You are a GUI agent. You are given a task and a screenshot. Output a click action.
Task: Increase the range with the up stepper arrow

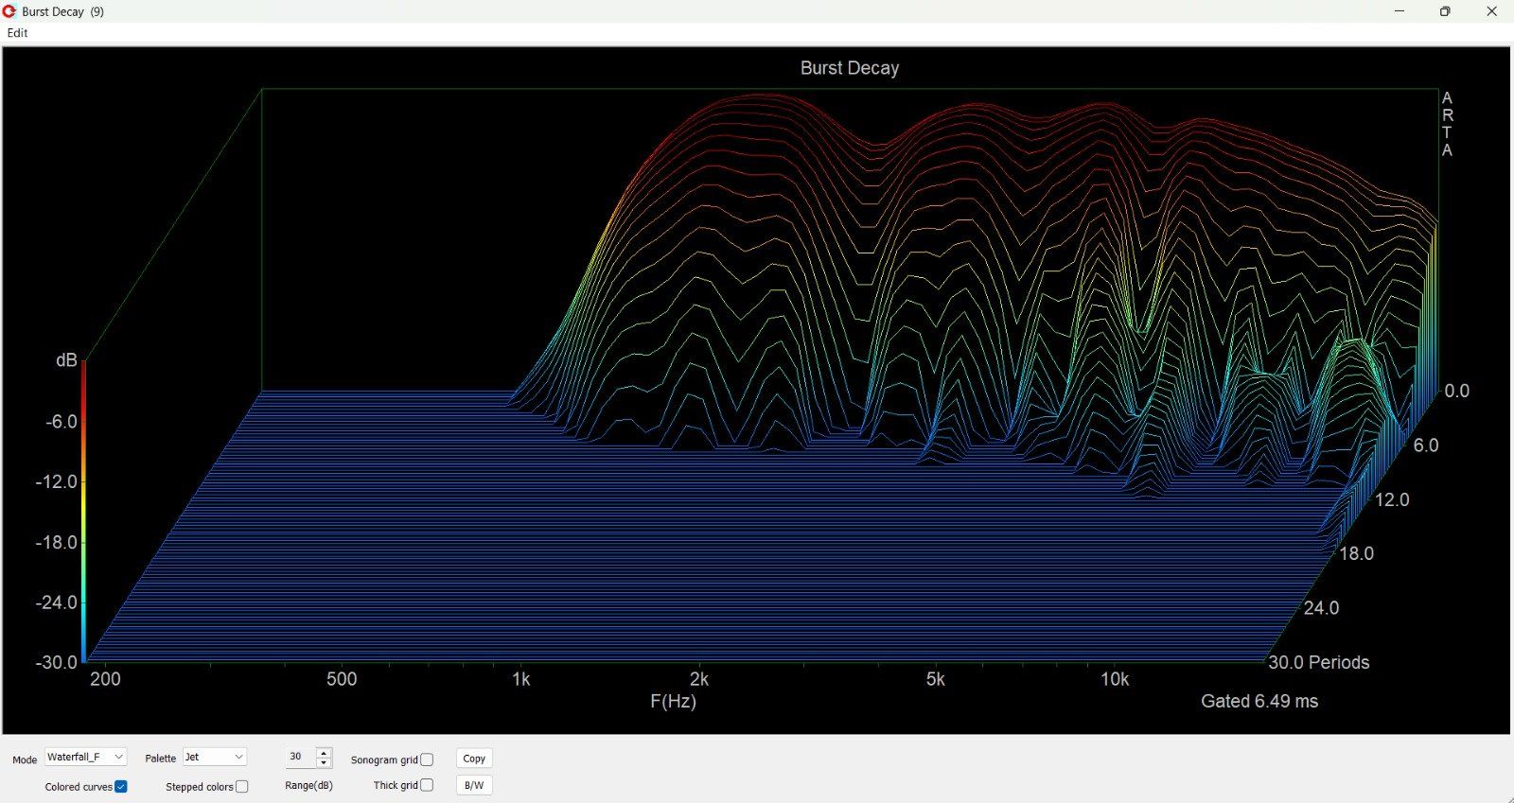point(324,753)
